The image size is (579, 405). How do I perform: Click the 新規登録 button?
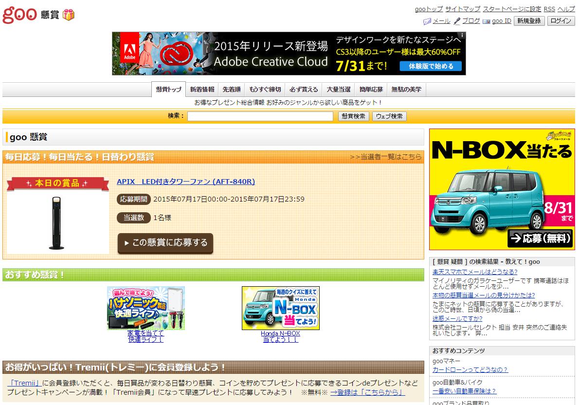coord(529,21)
